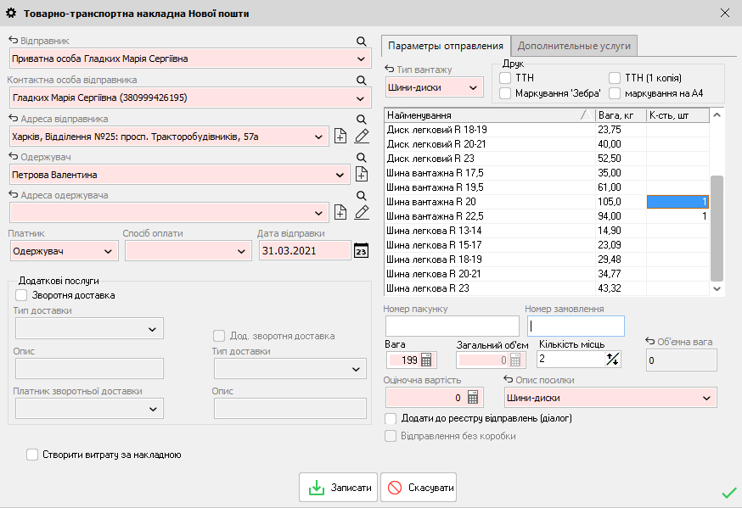Tick Створити витрату за накладною checkbox

pyautogui.click(x=33, y=455)
